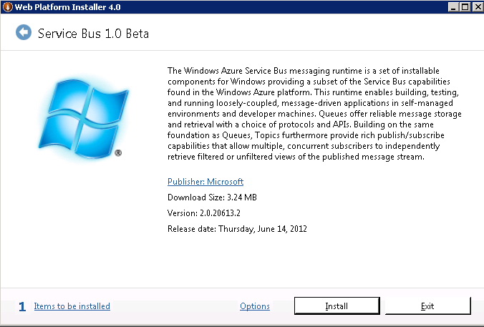Click the items count number 1
This screenshot has height=327, width=484.
(22, 306)
